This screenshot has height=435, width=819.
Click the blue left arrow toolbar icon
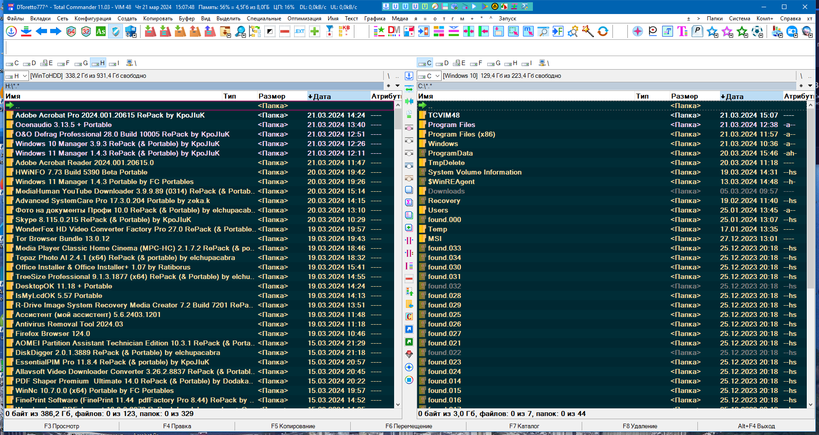[41, 31]
